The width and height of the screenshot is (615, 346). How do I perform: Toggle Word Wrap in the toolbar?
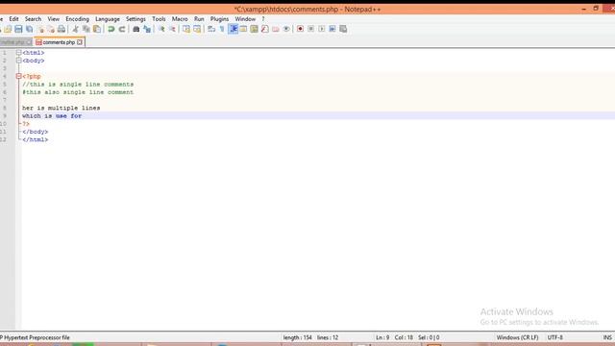[211, 29]
